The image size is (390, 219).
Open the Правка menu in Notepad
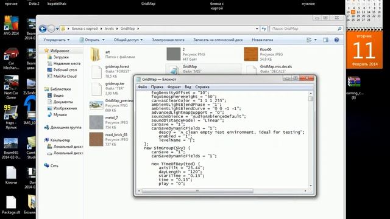click(157, 87)
